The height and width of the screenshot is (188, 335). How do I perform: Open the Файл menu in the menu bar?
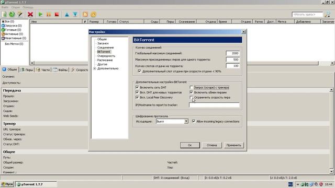(5, 7)
